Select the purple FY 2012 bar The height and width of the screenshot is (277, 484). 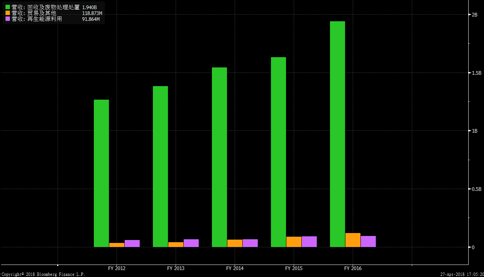[x=132, y=243]
